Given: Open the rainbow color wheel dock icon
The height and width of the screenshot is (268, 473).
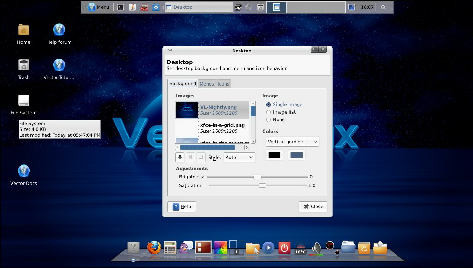Looking at the screenshot, I should click(220, 248).
